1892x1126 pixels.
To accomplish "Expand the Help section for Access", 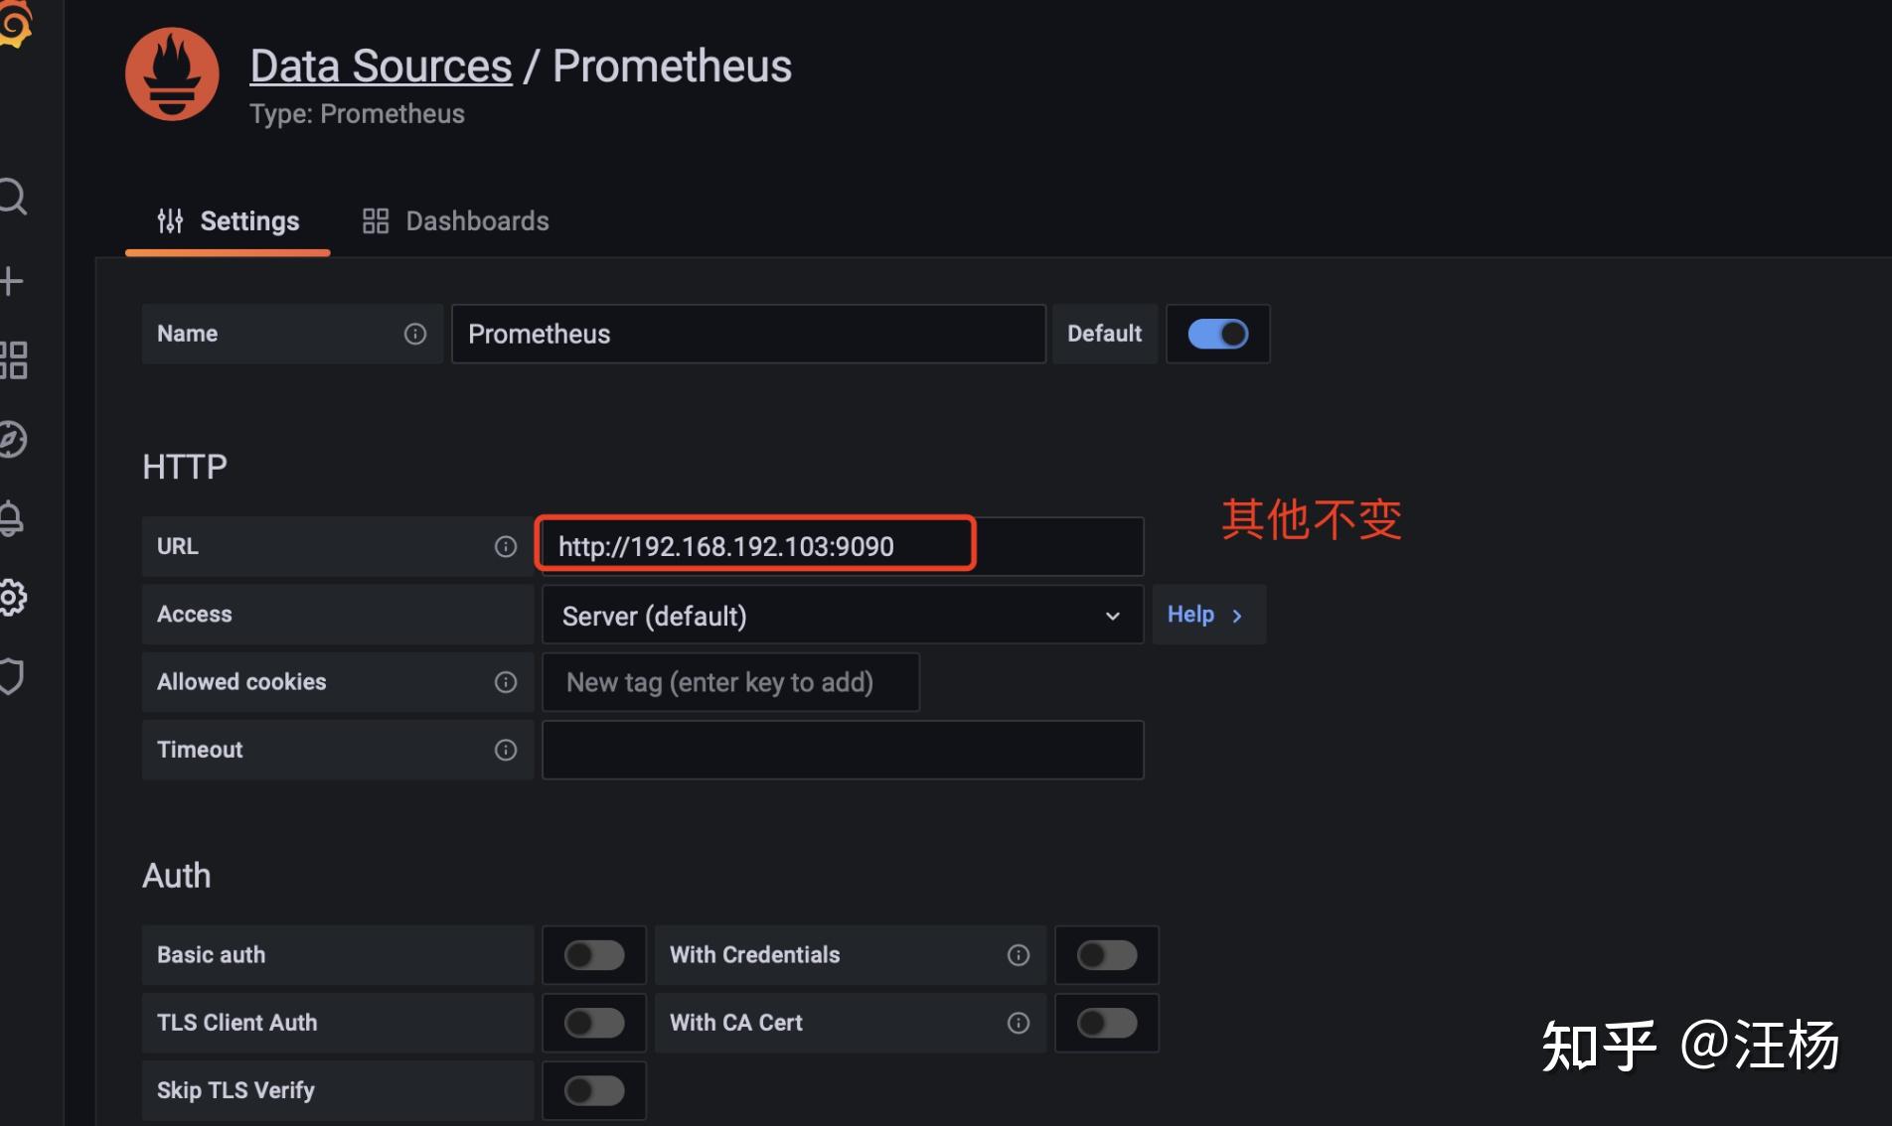I will pos(1206,615).
